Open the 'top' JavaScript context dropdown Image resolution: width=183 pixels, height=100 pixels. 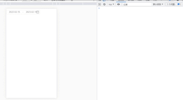(111, 4)
